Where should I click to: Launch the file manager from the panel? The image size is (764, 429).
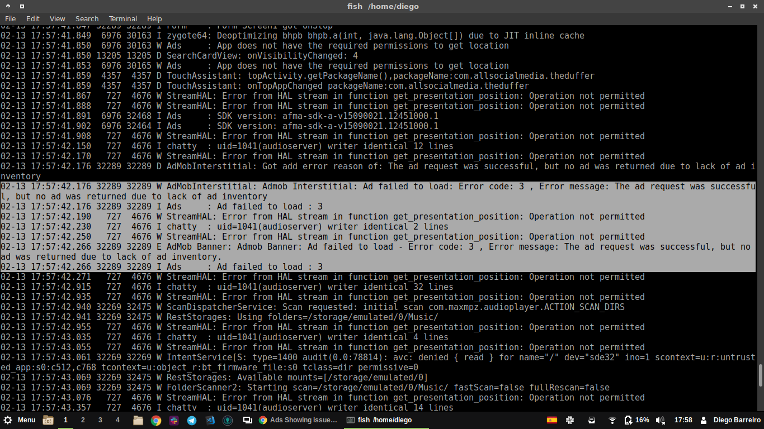point(138,420)
